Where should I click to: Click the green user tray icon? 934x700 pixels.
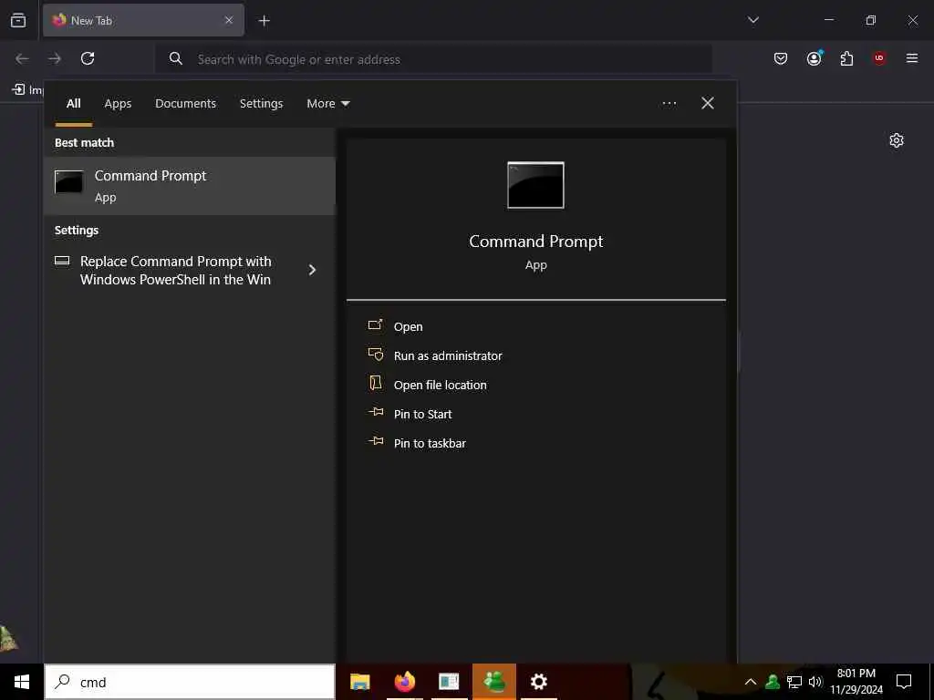pos(773,682)
